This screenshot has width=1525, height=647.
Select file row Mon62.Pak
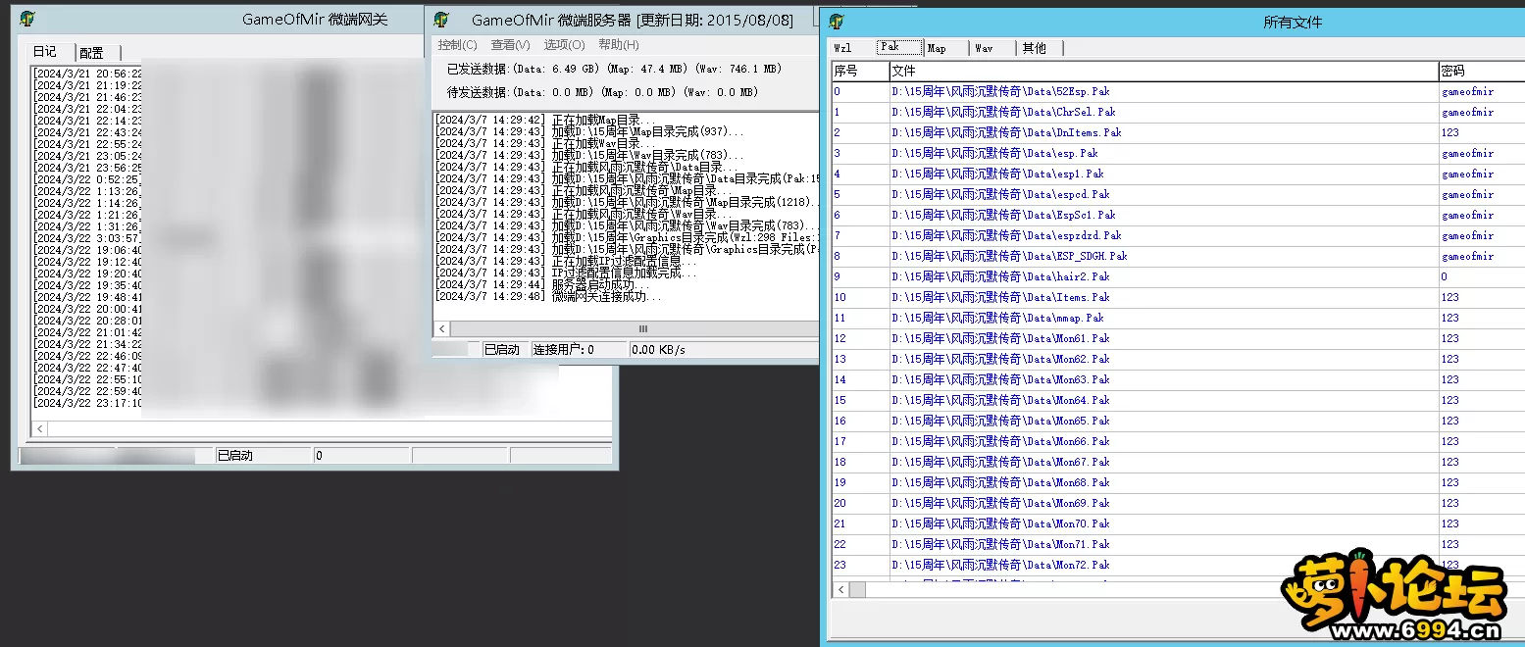[1177, 359]
